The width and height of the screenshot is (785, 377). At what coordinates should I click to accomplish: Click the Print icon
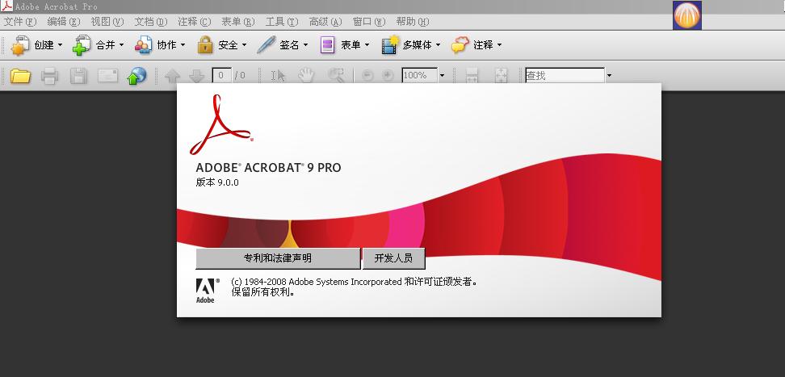tap(49, 76)
